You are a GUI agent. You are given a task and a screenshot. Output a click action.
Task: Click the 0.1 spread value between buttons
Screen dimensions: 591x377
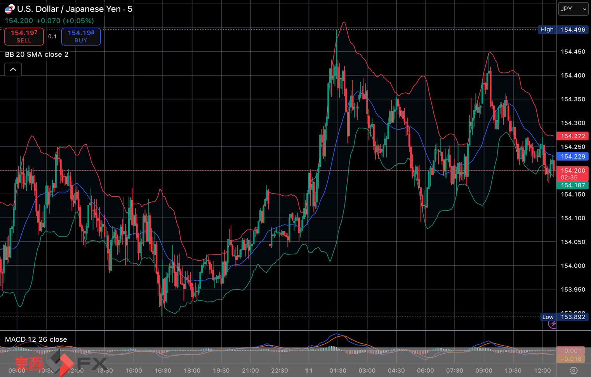pyautogui.click(x=52, y=36)
